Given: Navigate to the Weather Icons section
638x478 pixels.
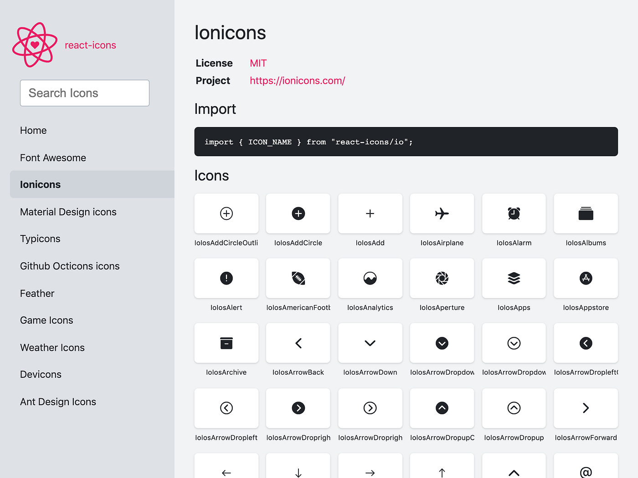Looking at the screenshot, I should (x=52, y=347).
